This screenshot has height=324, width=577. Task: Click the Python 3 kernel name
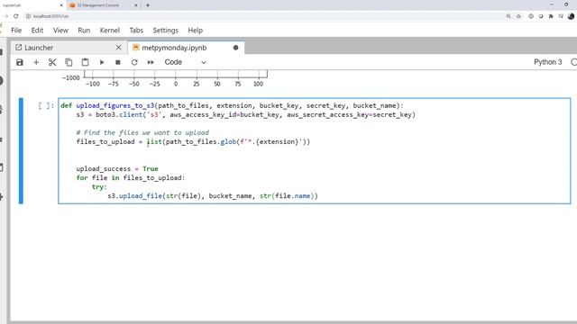pyautogui.click(x=548, y=62)
